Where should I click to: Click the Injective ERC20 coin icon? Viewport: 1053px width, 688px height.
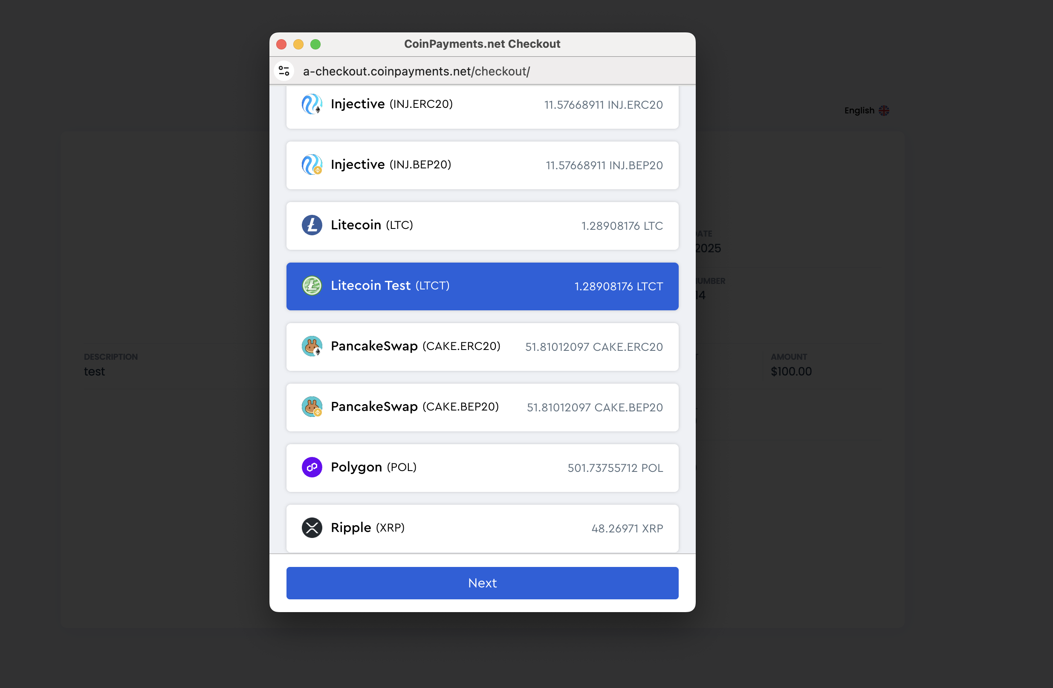coord(312,104)
